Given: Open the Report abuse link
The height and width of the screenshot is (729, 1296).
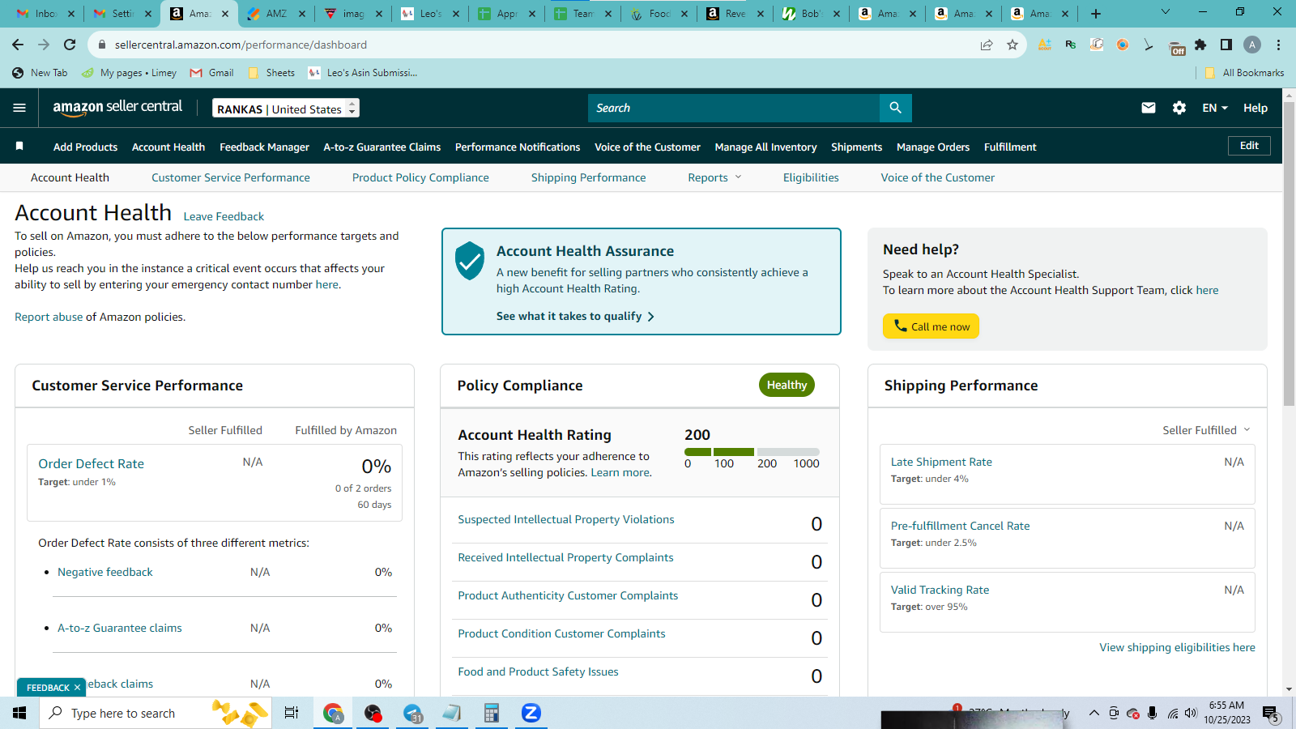Looking at the screenshot, I should (x=49, y=317).
